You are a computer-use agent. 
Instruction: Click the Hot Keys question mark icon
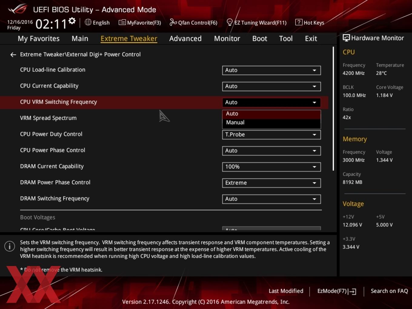(x=299, y=22)
